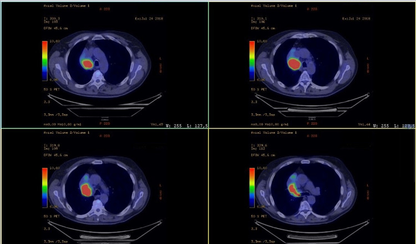Viewport: 416px width, 244px height.
Task: Click the PET color scale bar in the Im: 112 view
Action: pyautogui.click(x=252, y=187)
